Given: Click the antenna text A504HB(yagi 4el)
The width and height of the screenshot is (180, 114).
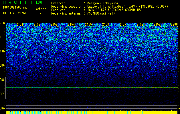Looking at the screenshot, I should tap(101, 13).
